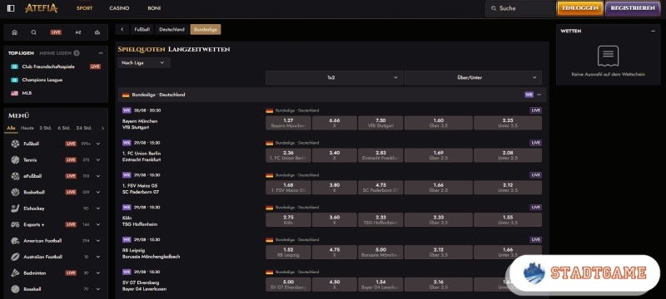Screen dimensions: 666x299
Task: Bet on Über 3.5 at 2.33 for Köln match
Action: pyautogui.click(x=439, y=220)
